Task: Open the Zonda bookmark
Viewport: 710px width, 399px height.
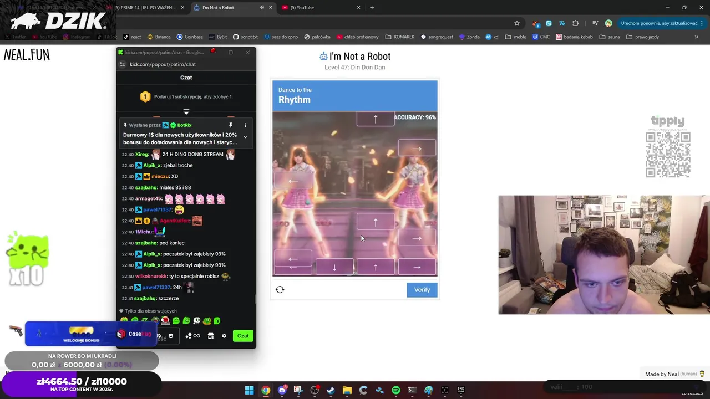Action: [469, 37]
